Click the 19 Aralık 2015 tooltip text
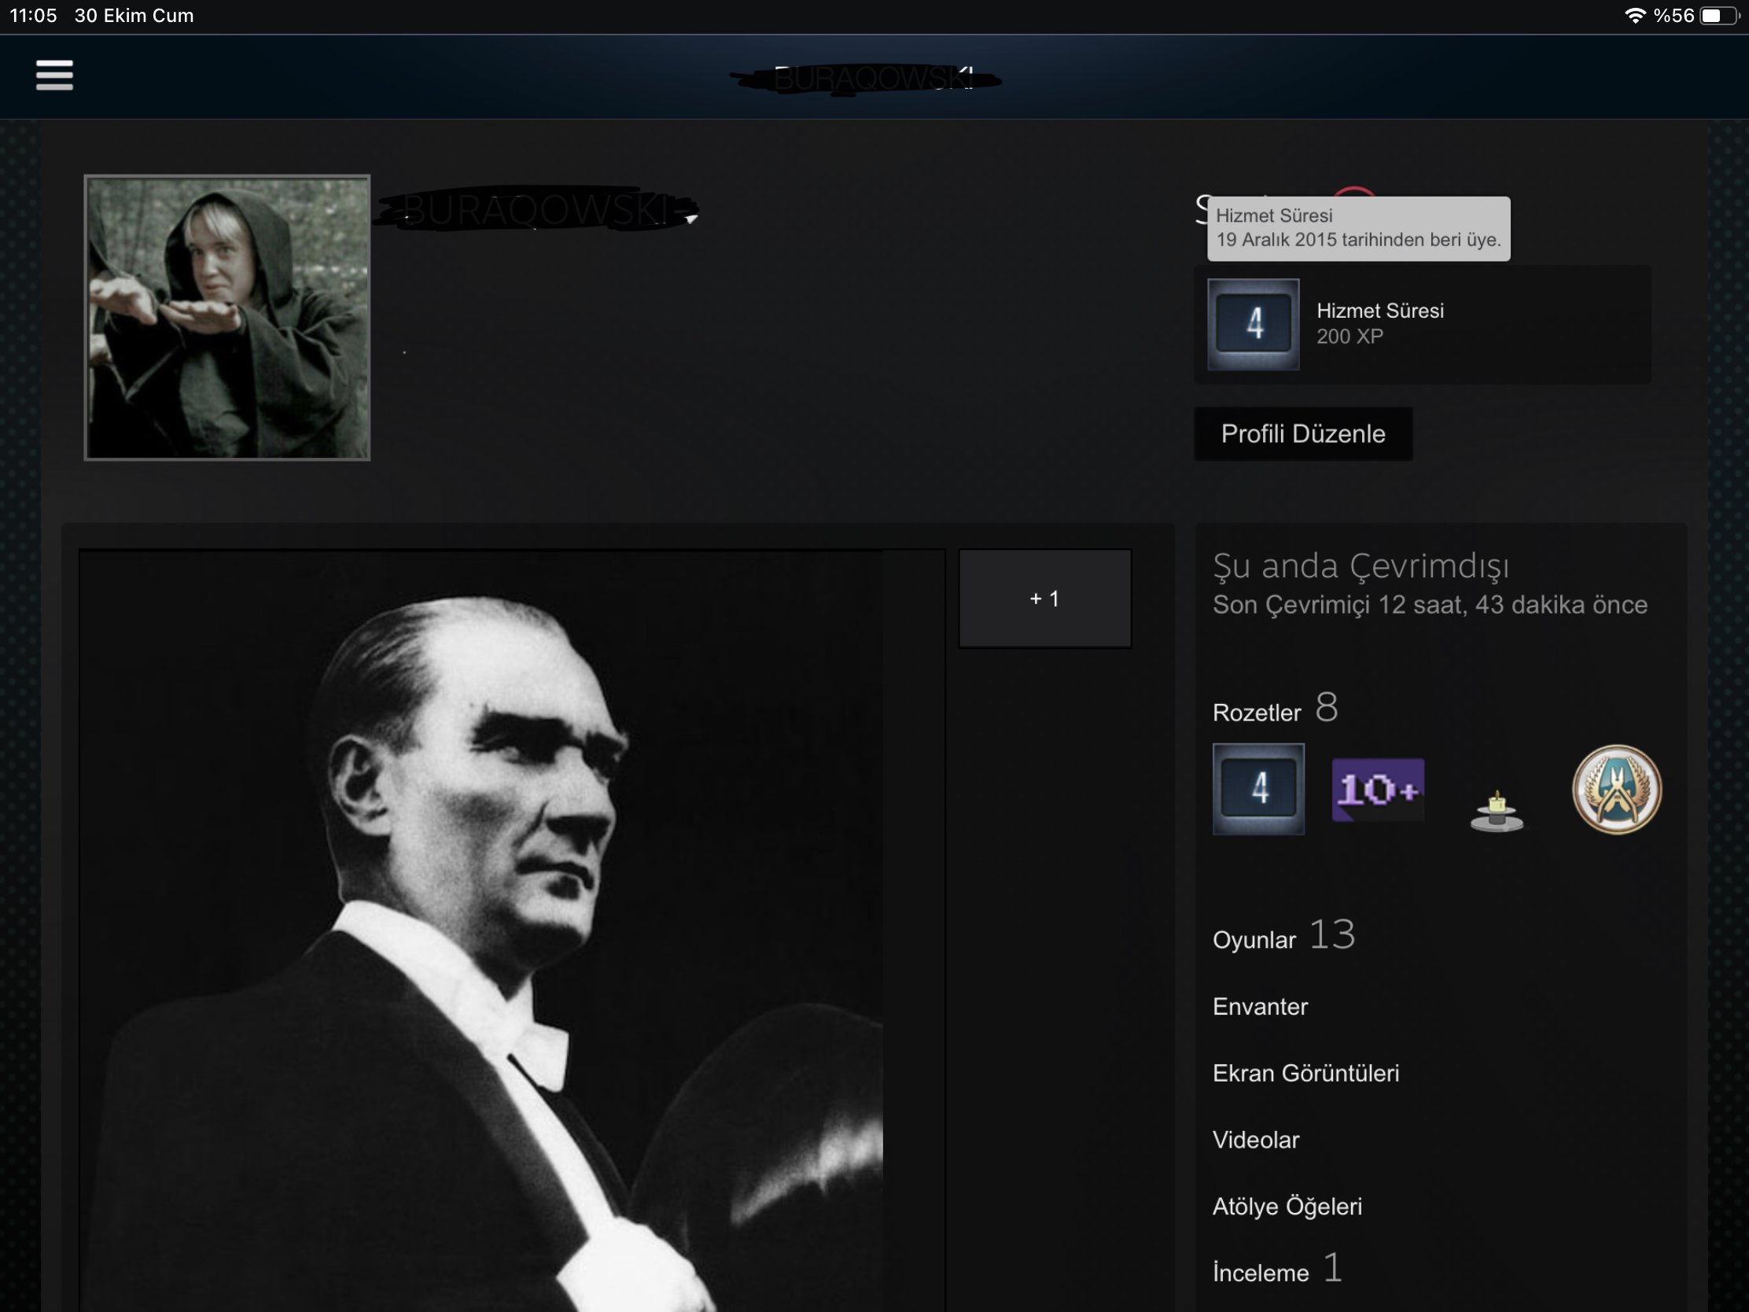The width and height of the screenshot is (1749, 1312). tap(1358, 240)
